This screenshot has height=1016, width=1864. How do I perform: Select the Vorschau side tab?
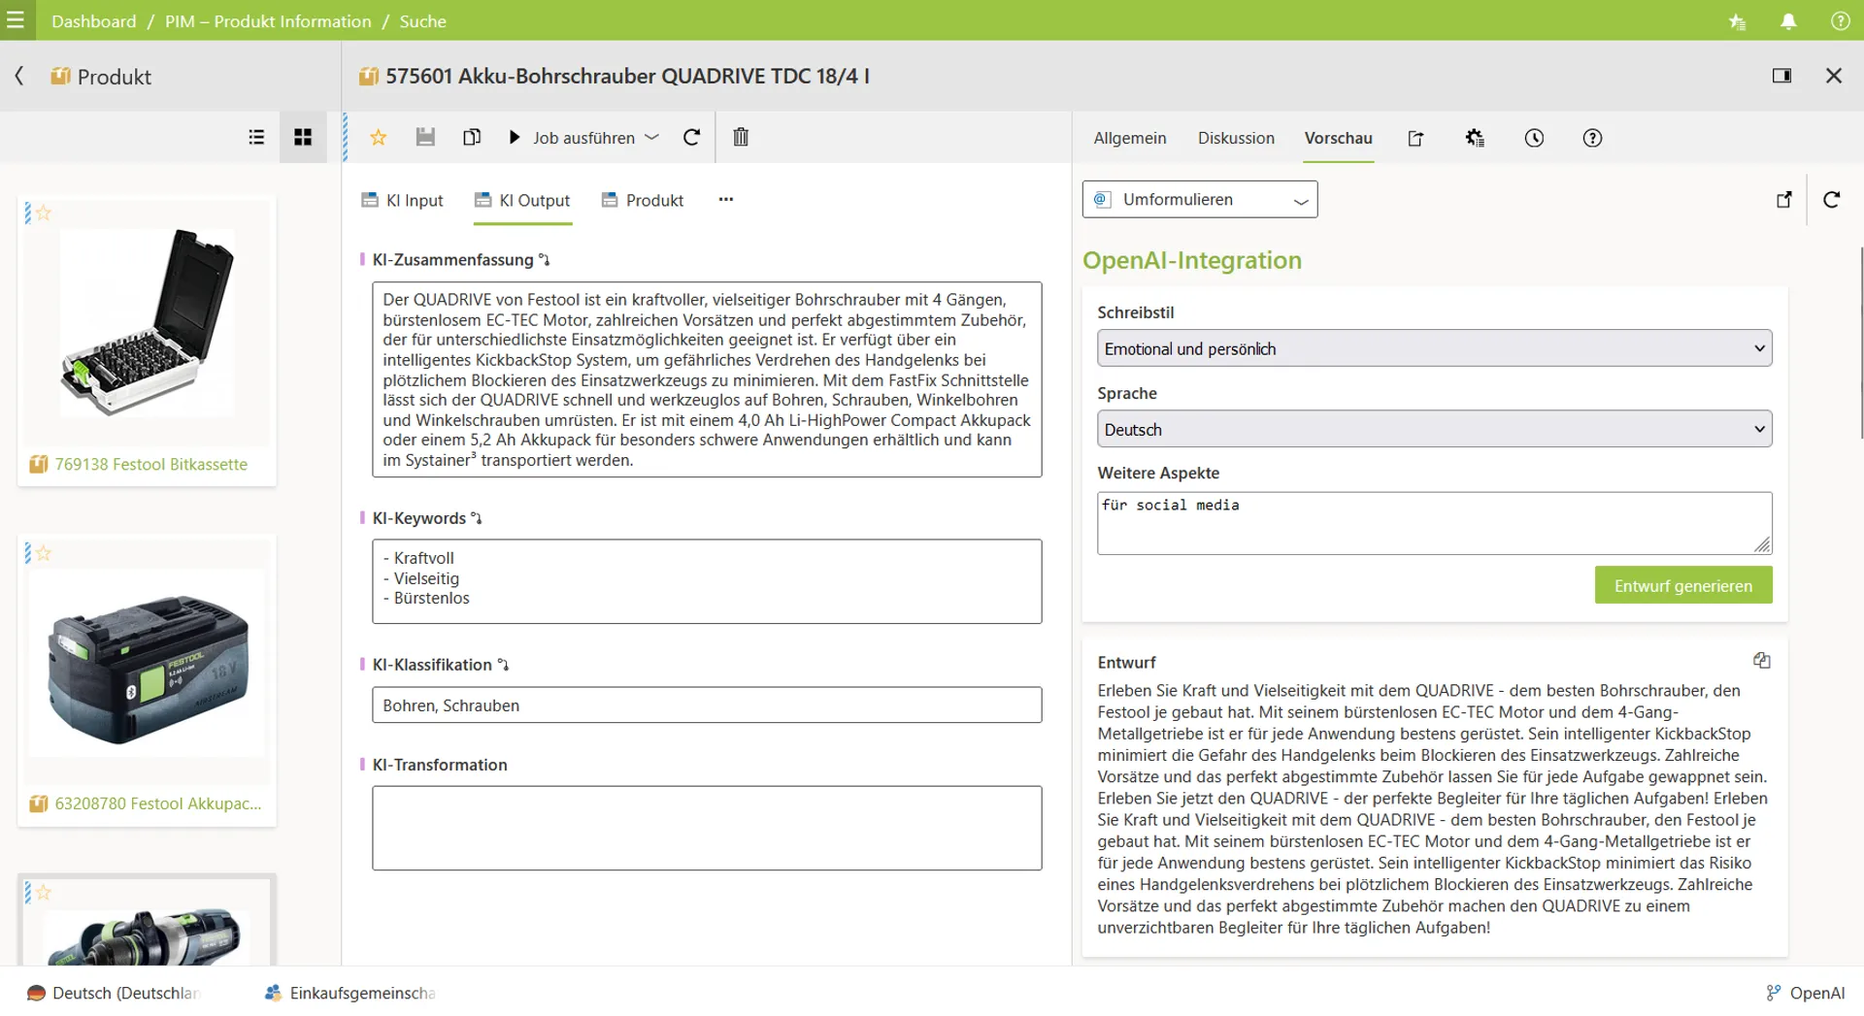[x=1339, y=138]
